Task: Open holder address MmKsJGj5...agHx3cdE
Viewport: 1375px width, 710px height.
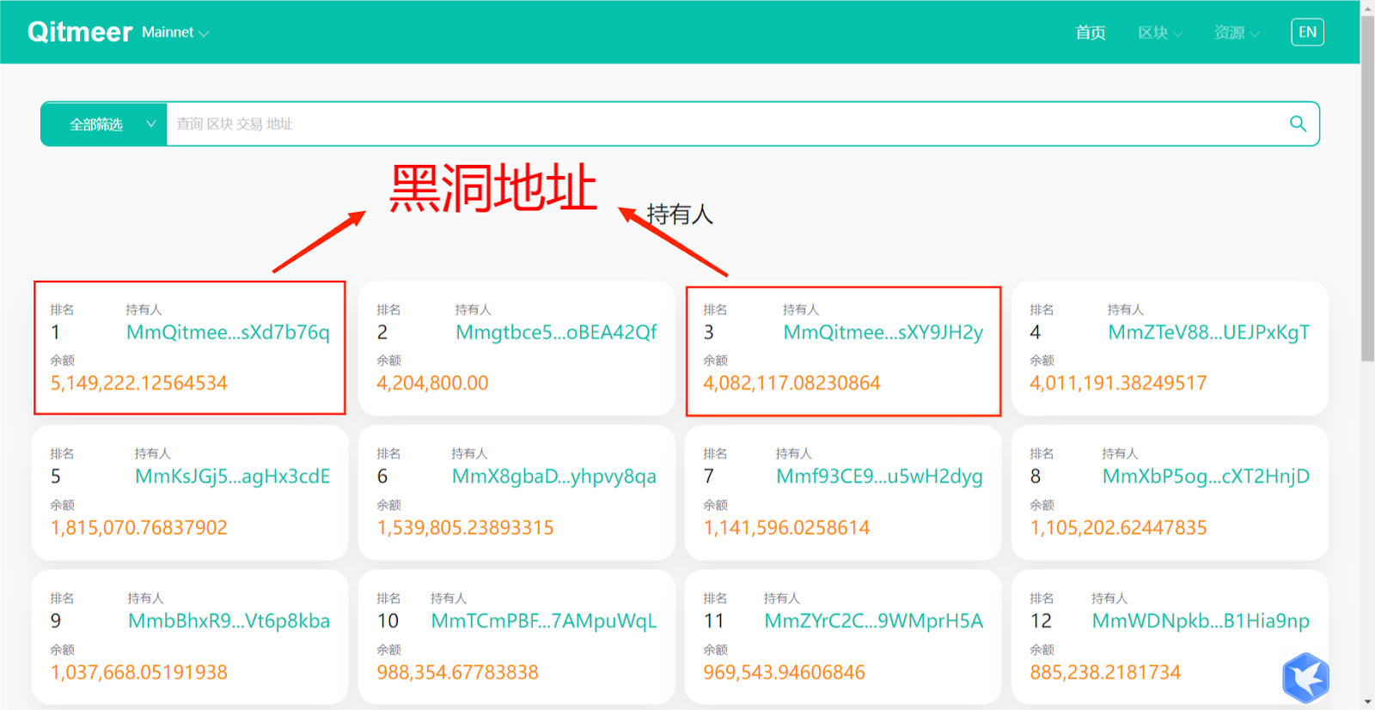Action: (x=232, y=476)
